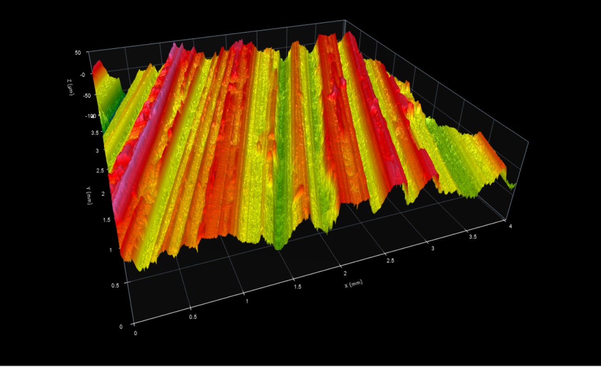
Task: Pick the 1 tick on X axis
Action: [247, 301]
